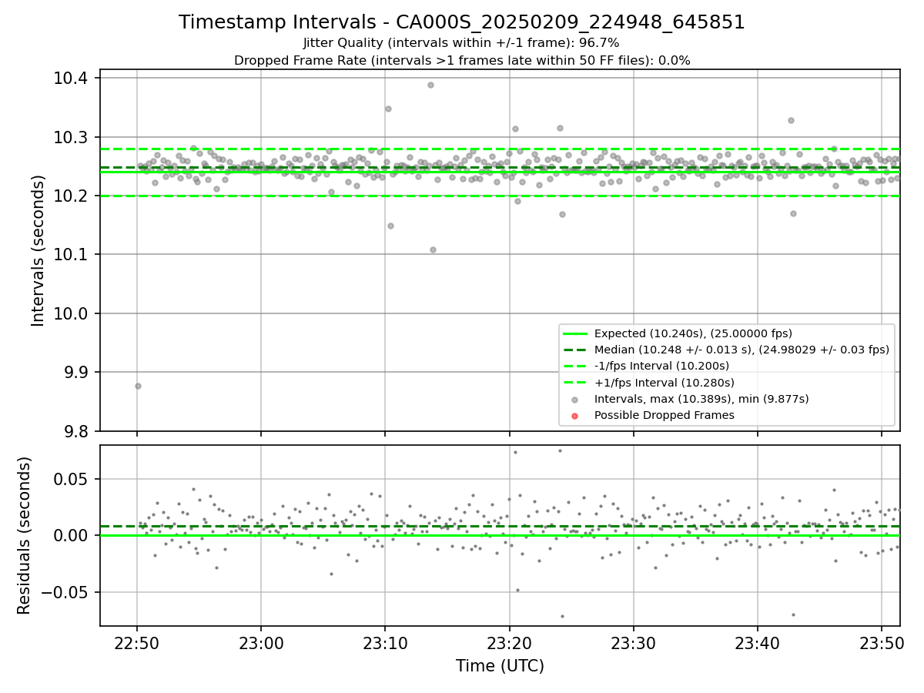
Task: Click legend entry 'Expected (10.240s), (25.00000 fps)'
Action: [693, 333]
